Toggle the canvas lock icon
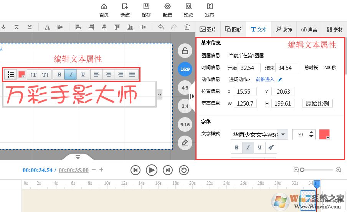Image resolution: width=347 pixels, height=212 pixels. click(x=185, y=51)
